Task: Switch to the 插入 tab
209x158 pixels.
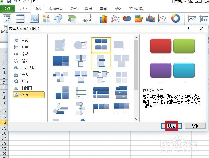Action: 38,9
